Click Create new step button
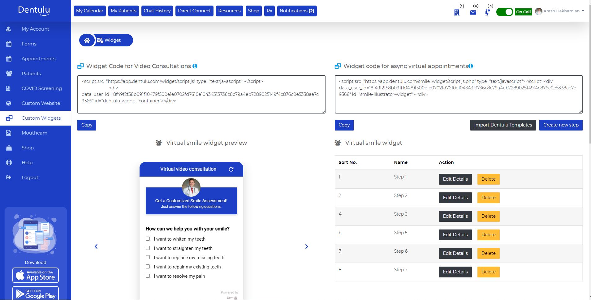The image size is (591, 300). [561, 125]
